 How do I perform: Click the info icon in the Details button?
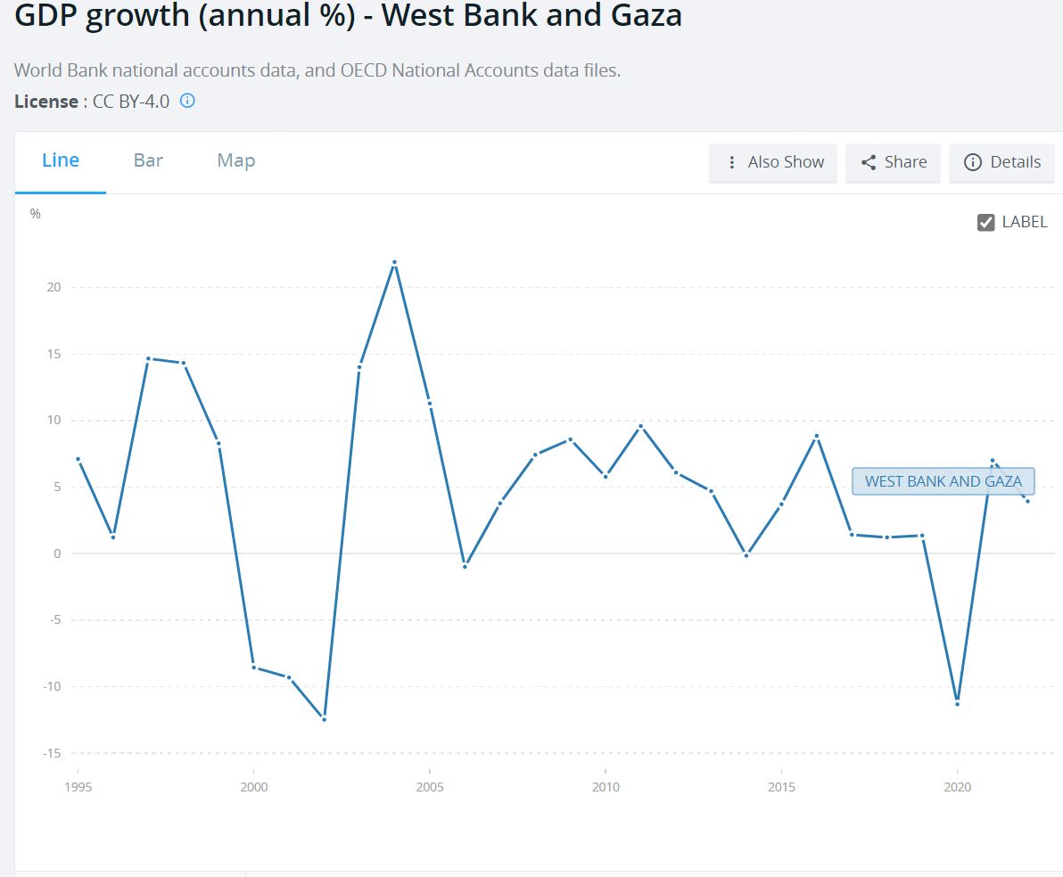point(973,162)
